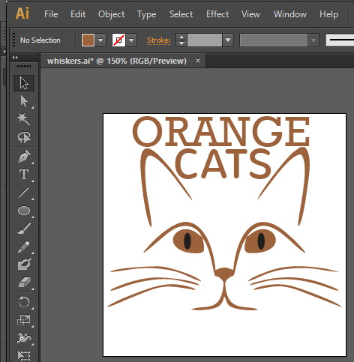
Task: Open the fill color dropdown arrow
Action: click(x=100, y=40)
